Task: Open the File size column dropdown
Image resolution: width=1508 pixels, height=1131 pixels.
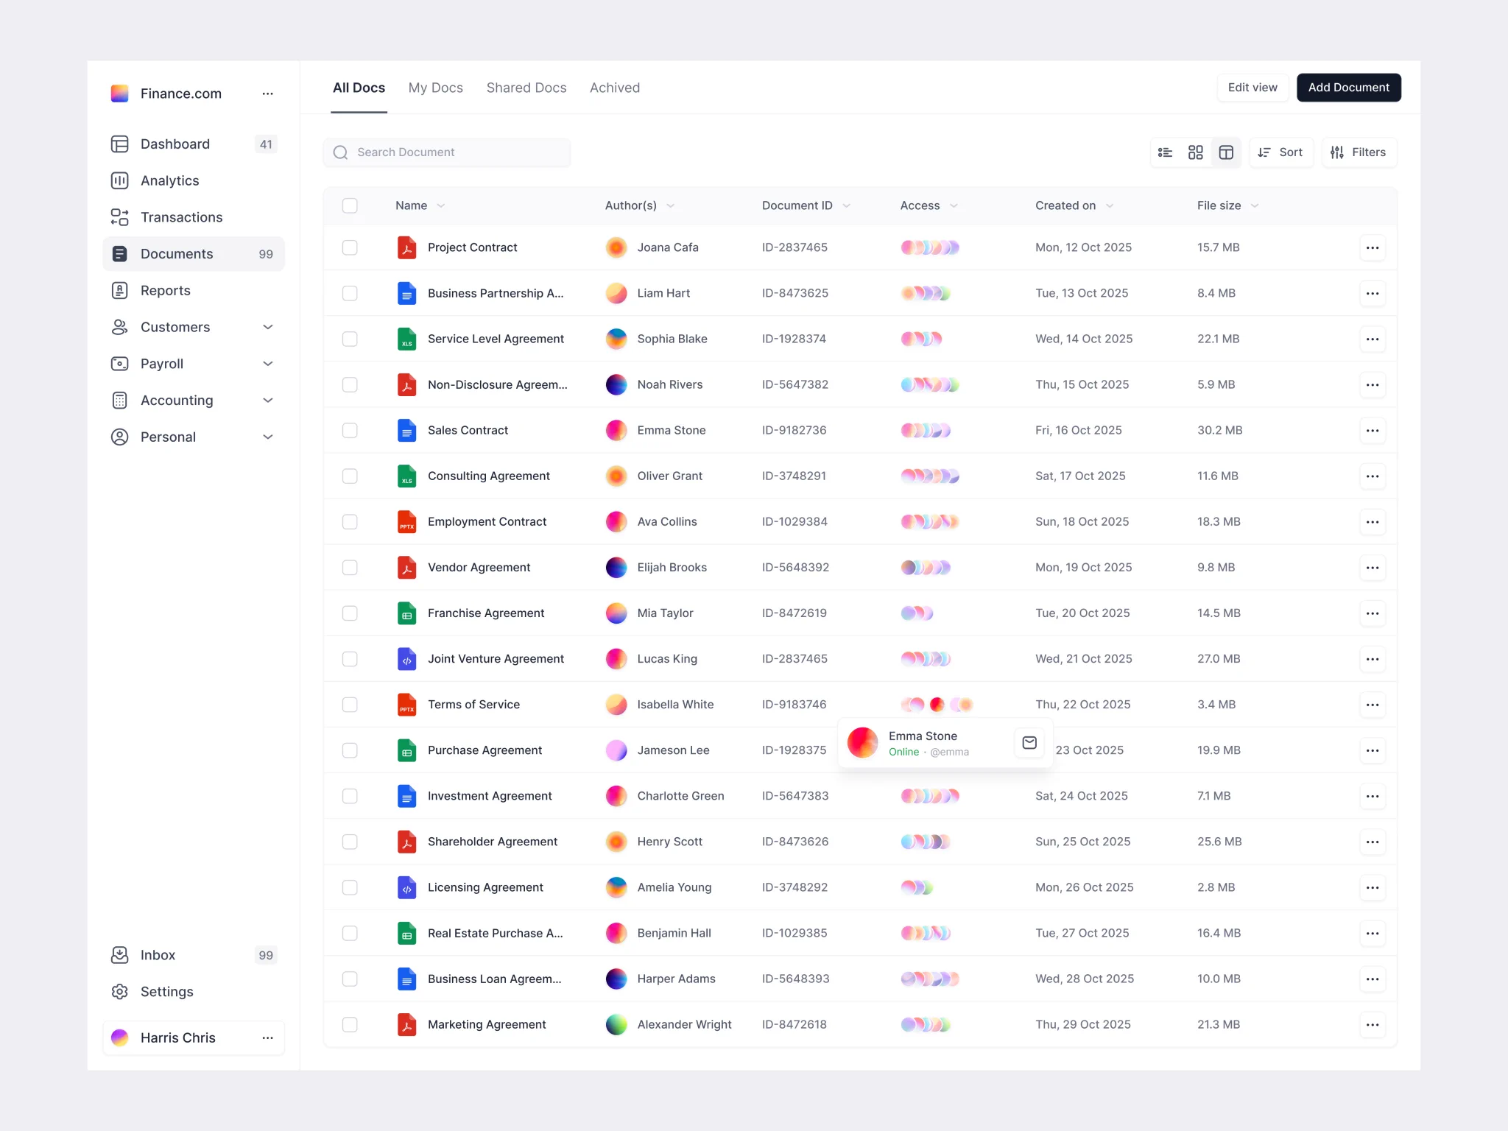Action: 1255,205
